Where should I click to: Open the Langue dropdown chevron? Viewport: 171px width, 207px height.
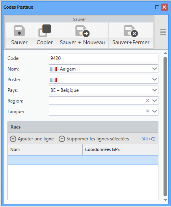click(x=154, y=111)
